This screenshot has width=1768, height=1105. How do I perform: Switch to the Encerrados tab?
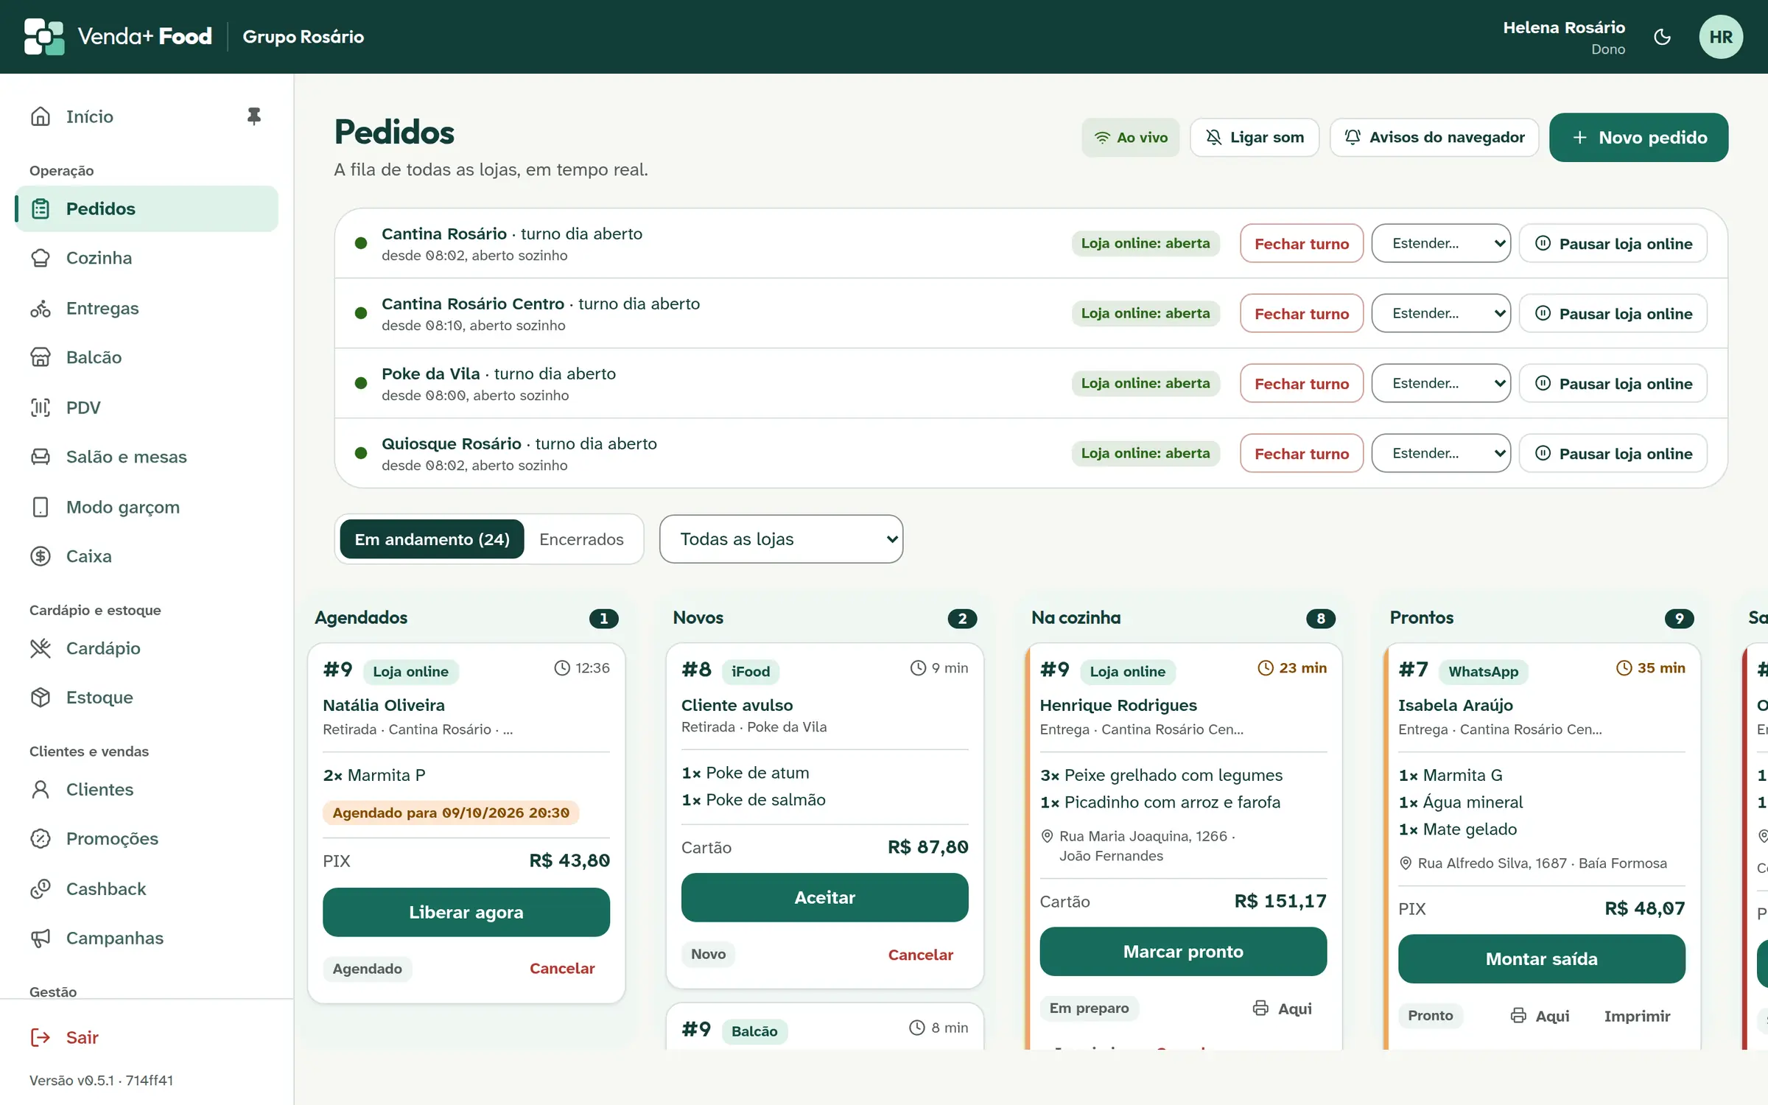(581, 539)
